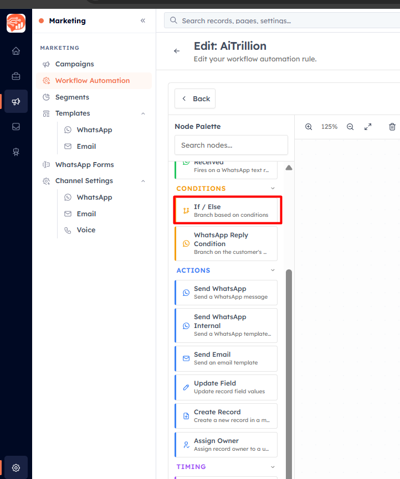This screenshot has height=479, width=400.
Task: Open the robot bot icon in left rail
Action: click(16, 152)
